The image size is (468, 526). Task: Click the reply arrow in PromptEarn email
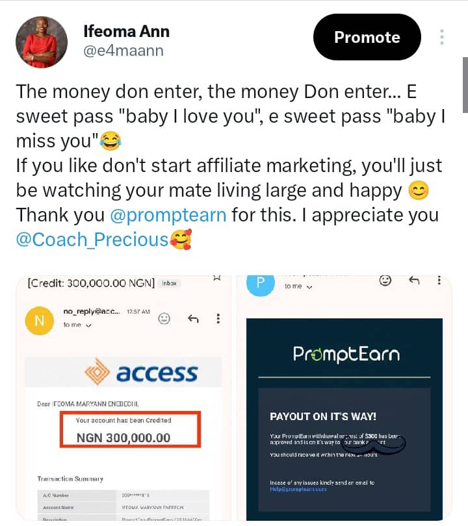click(414, 280)
